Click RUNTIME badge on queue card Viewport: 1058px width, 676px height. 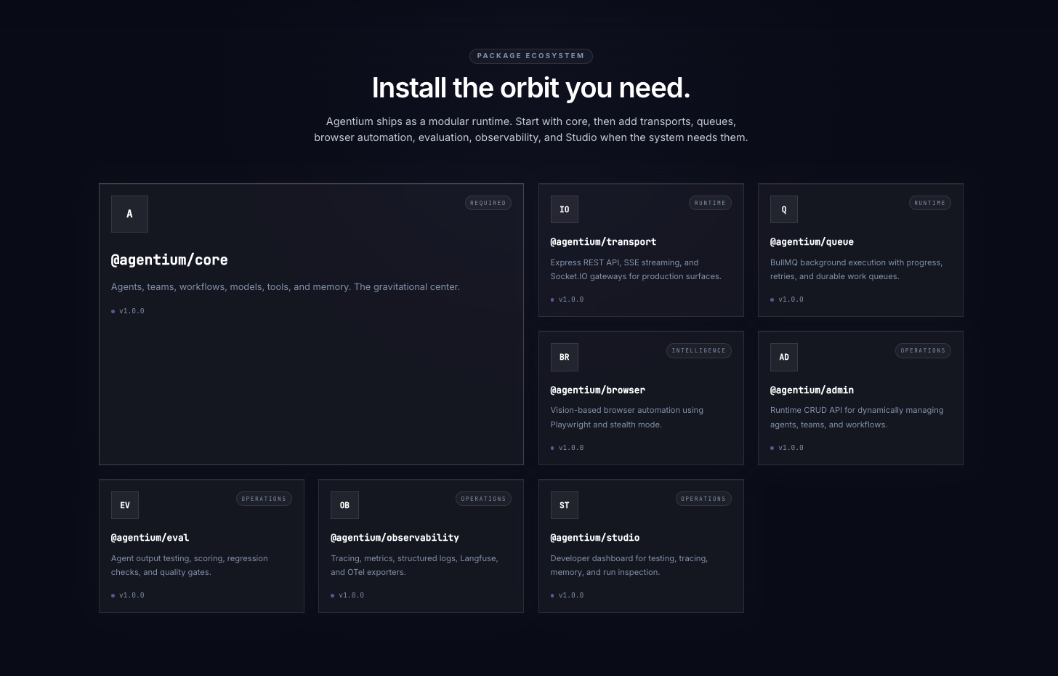click(930, 203)
